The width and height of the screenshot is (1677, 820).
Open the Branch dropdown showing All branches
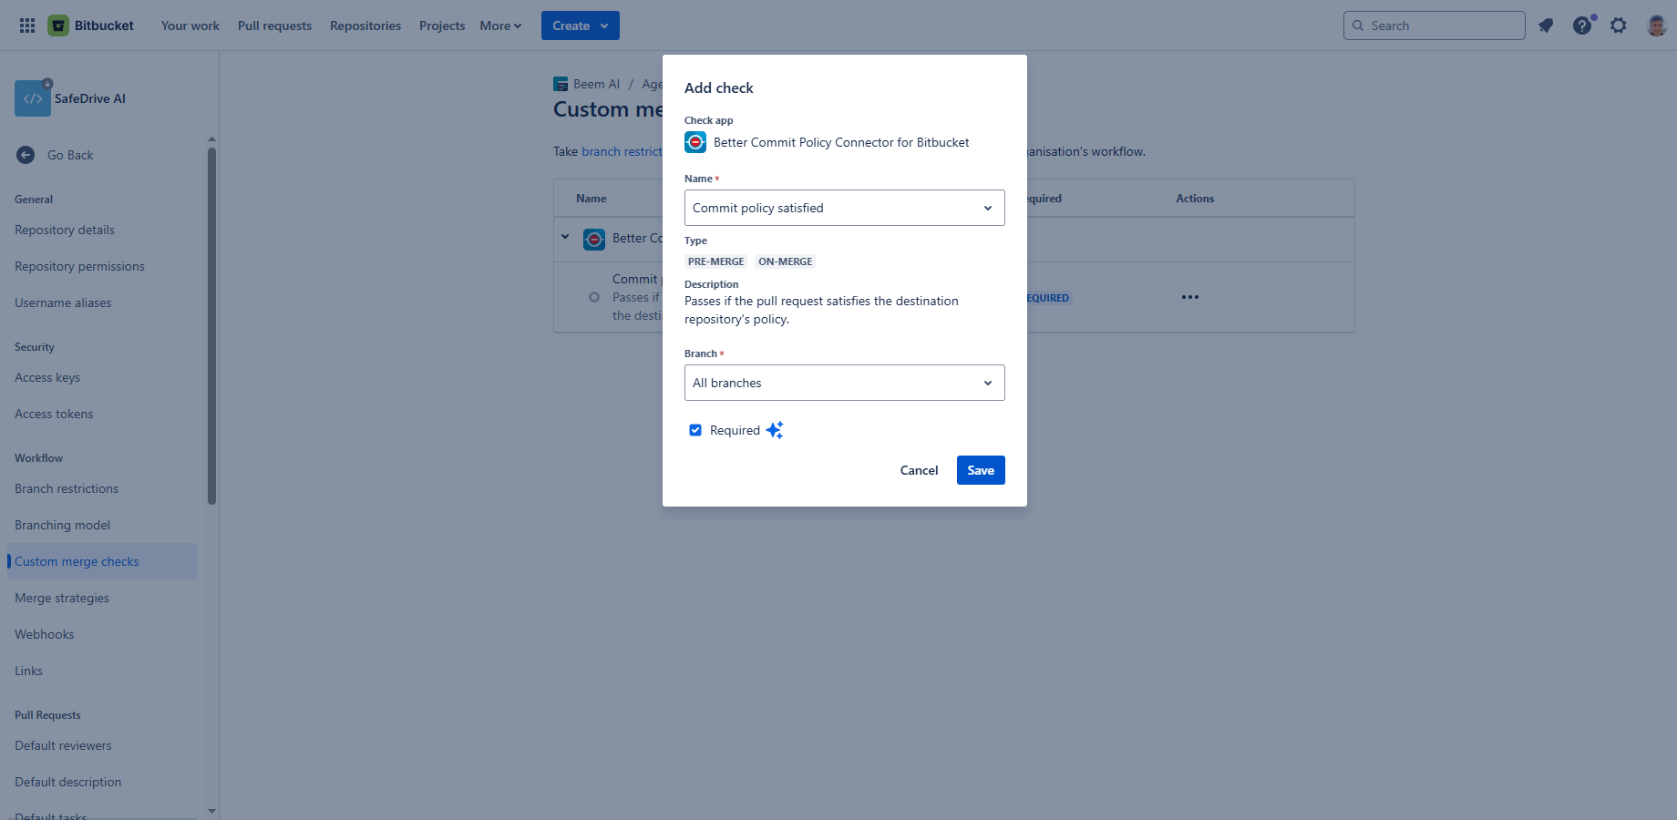[x=845, y=383]
